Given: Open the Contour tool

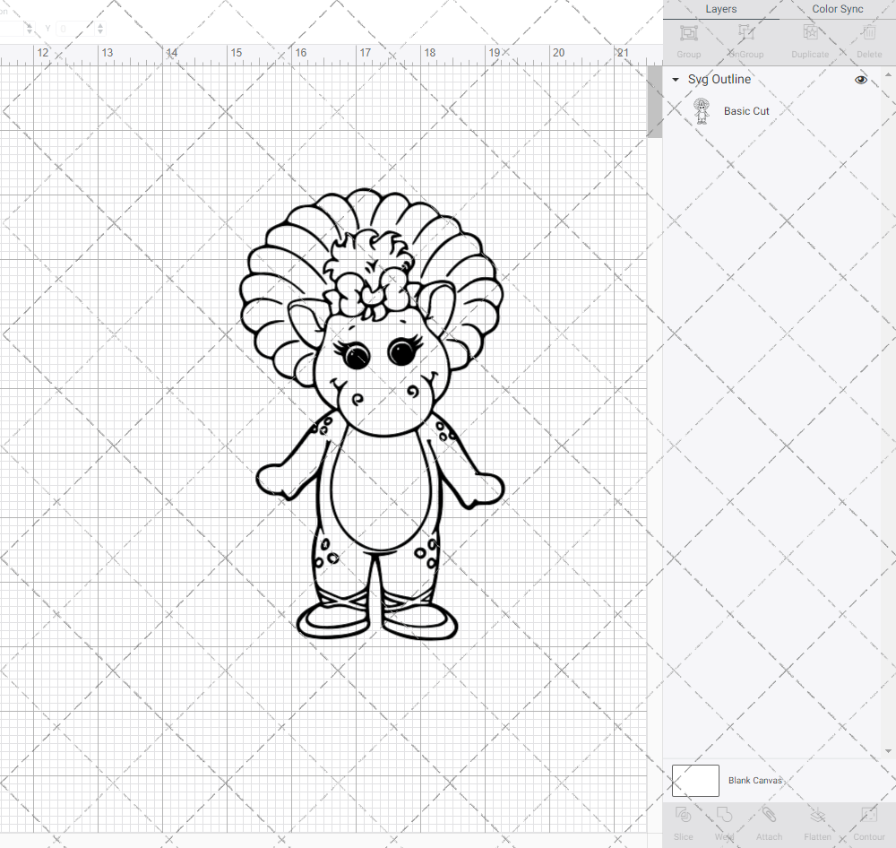Looking at the screenshot, I should pyautogui.click(x=868, y=820).
